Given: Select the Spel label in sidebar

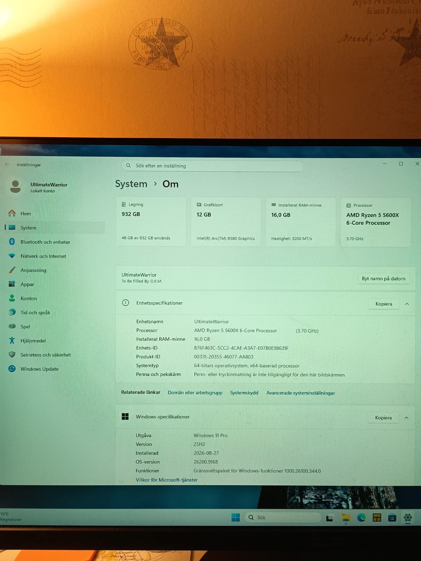Looking at the screenshot, I should tap(25, 327).
